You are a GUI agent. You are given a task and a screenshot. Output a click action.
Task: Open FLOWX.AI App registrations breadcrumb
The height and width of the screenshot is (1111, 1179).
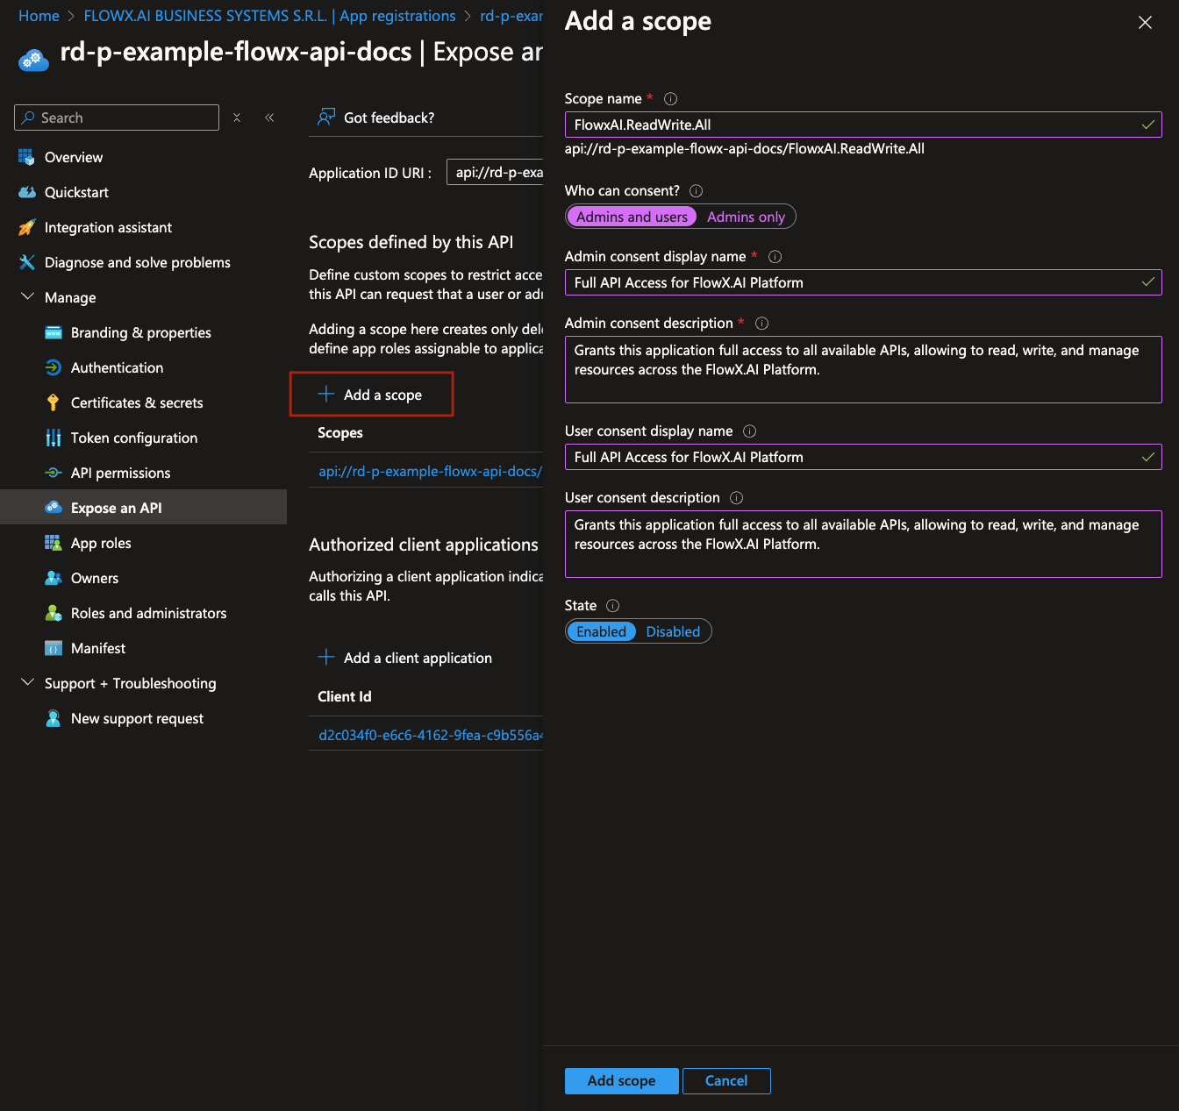tap(269, 16)
